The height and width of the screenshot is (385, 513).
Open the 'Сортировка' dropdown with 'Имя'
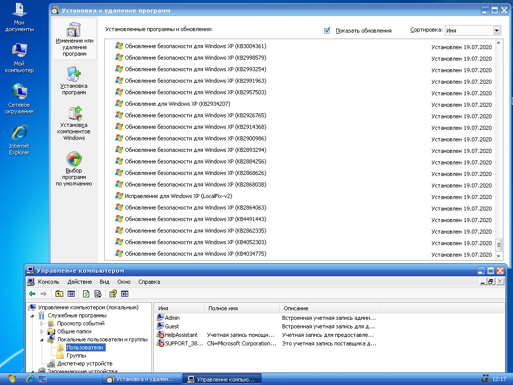473,31
